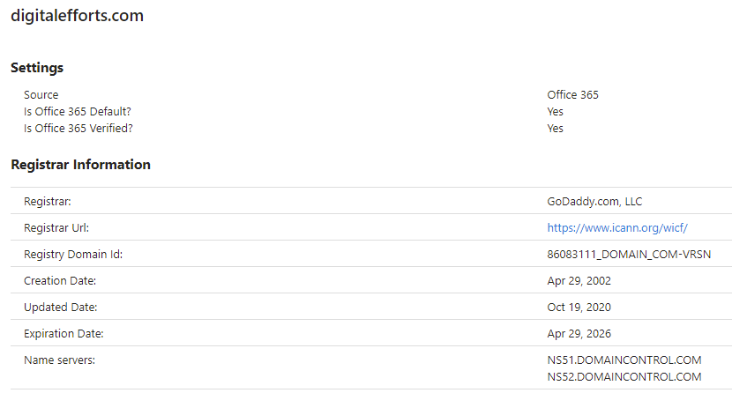Select the Is Office 365 Default? label

pos(78,111)
